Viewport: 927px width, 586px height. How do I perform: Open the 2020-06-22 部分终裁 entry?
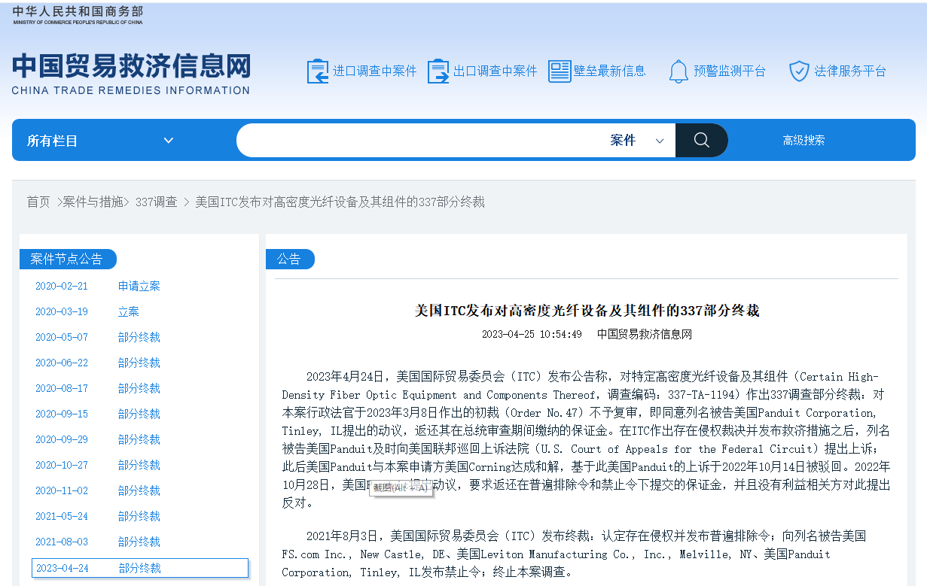point(98,363)
